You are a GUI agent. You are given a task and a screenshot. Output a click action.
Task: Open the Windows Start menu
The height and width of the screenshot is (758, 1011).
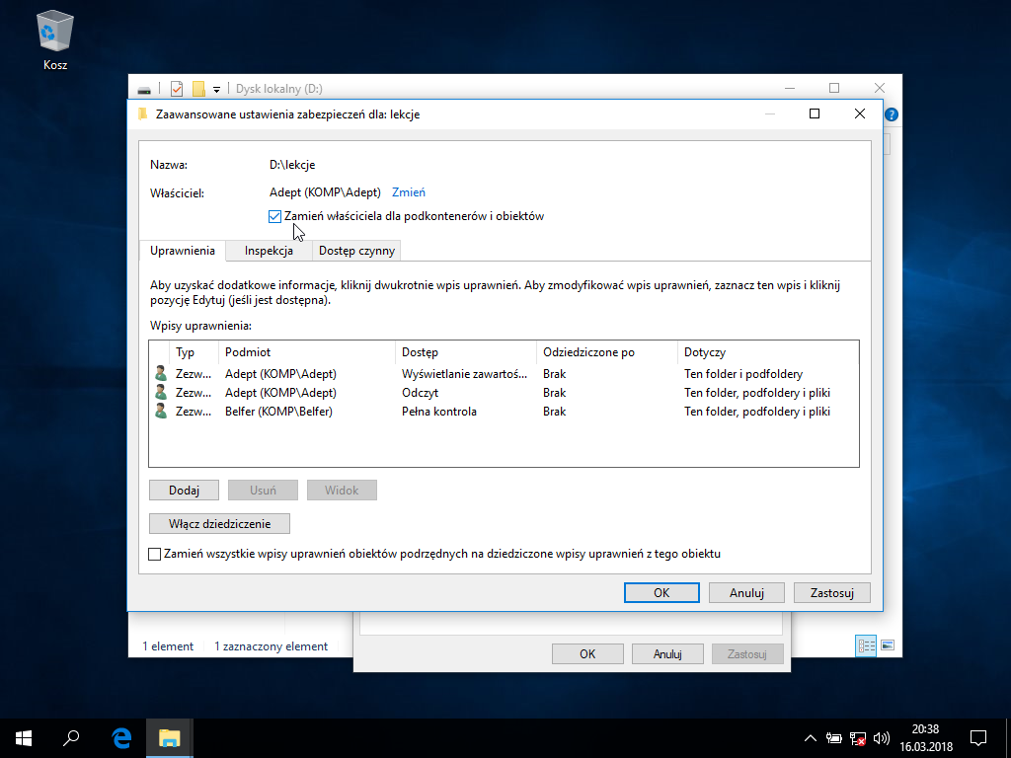24,738
